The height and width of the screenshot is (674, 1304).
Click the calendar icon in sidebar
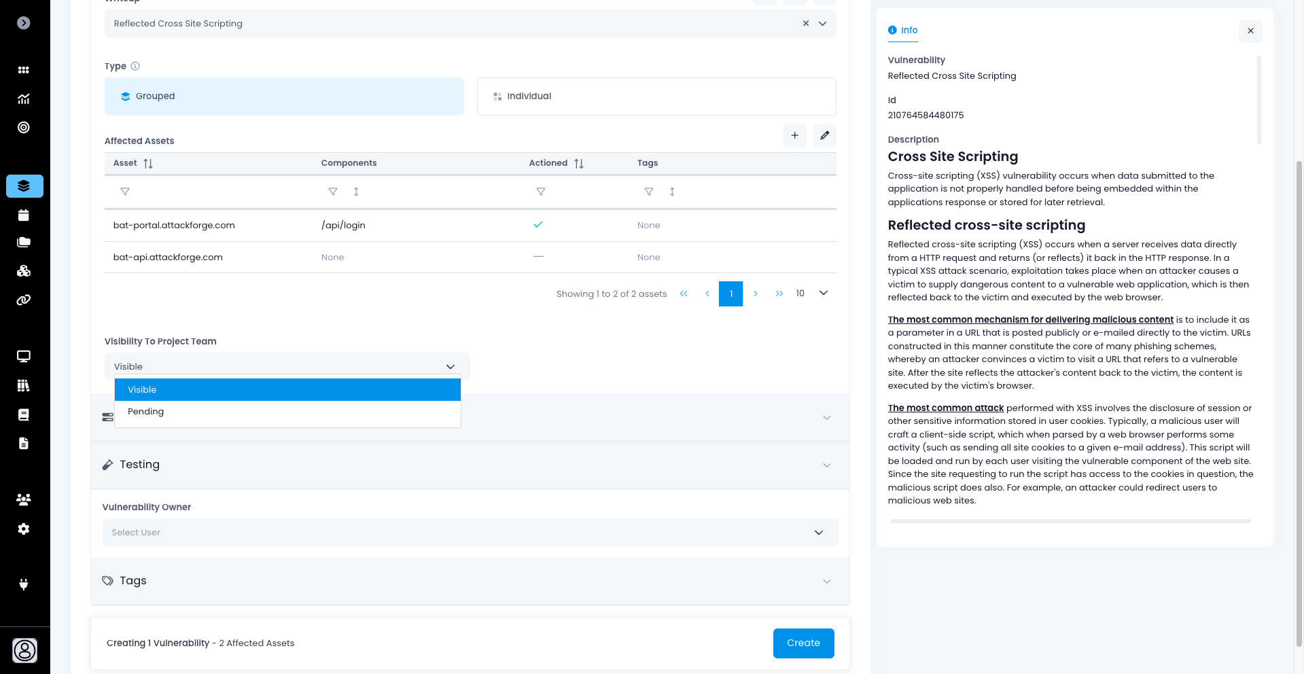(x=24, y=215)
